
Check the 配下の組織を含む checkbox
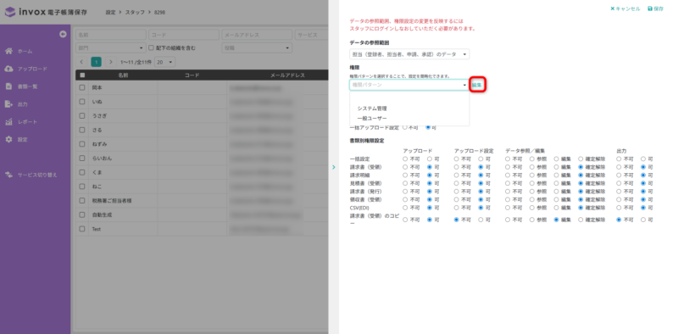(x=152, y=48)
